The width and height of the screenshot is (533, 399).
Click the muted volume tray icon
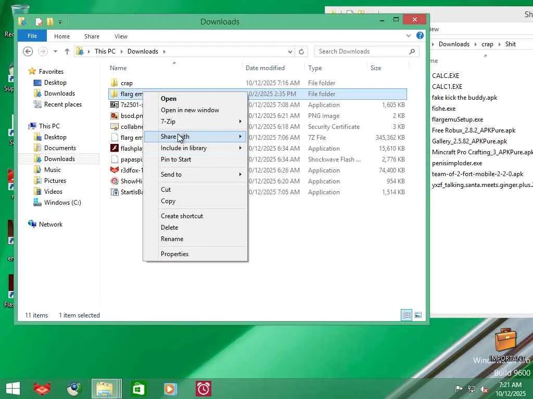[x=484, y=389]
